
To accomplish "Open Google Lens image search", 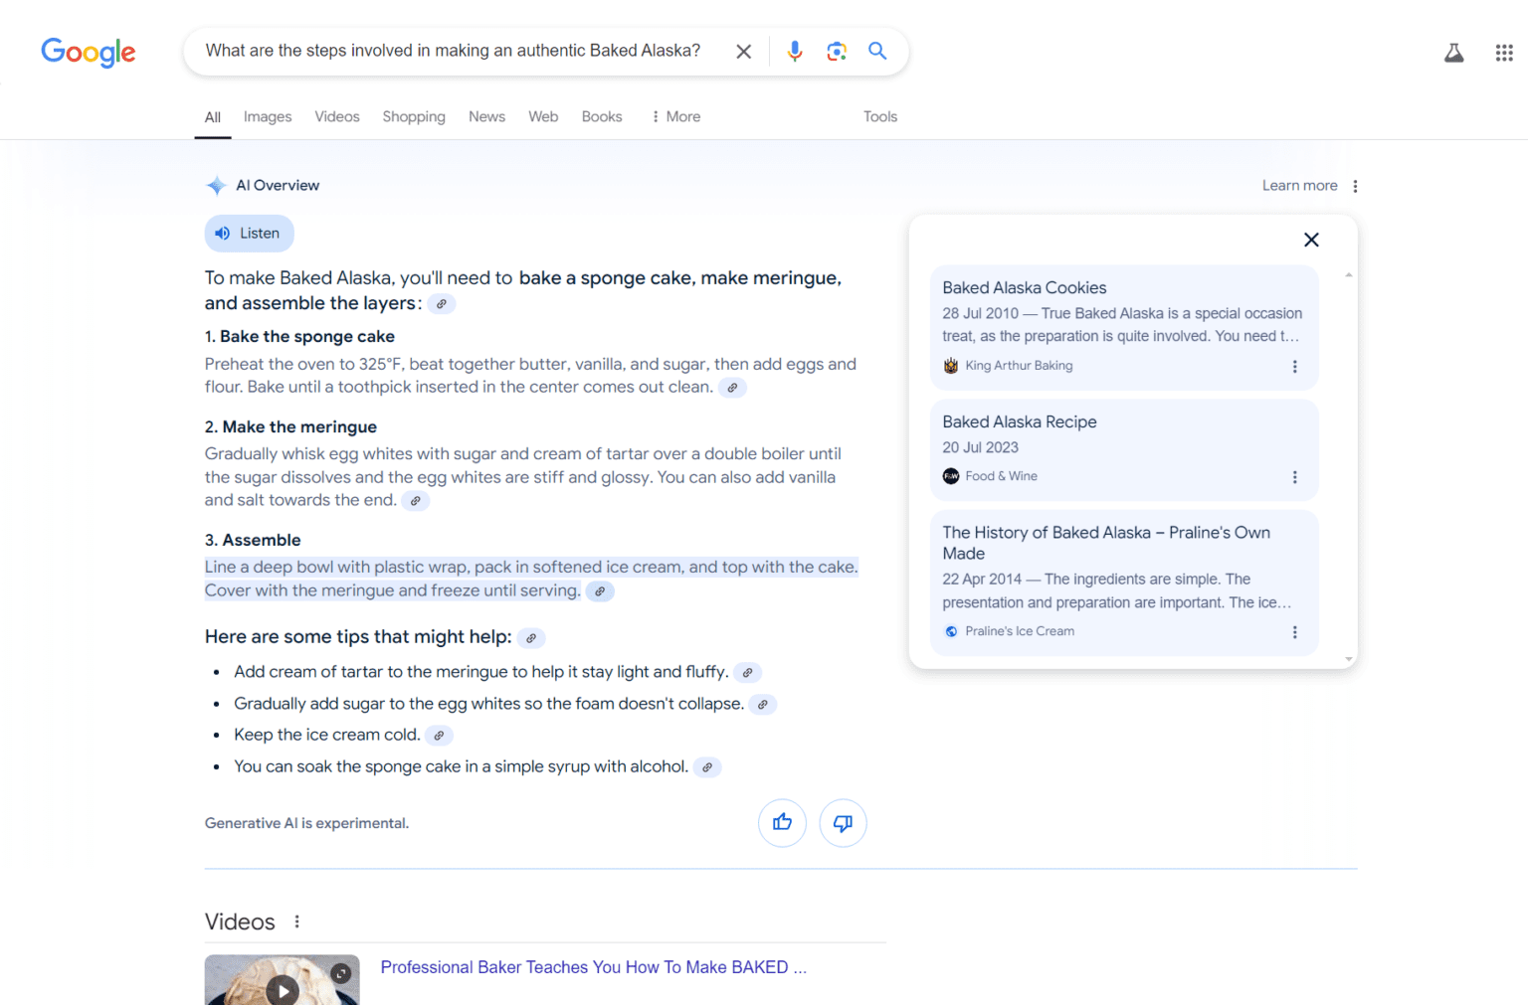I will 836,51.
